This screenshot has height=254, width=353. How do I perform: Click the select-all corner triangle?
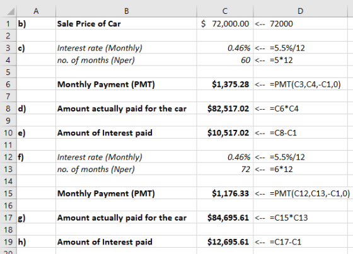point(11,11)
